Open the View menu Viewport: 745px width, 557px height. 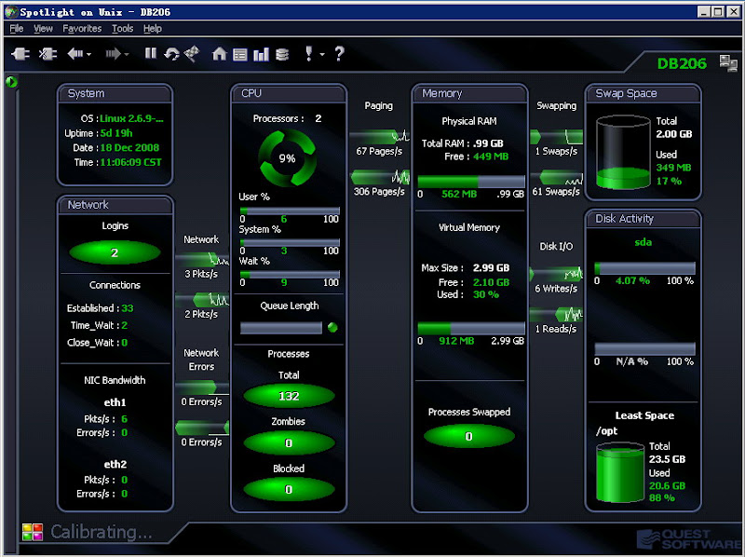pyautogui.click(x=43, y=29)
